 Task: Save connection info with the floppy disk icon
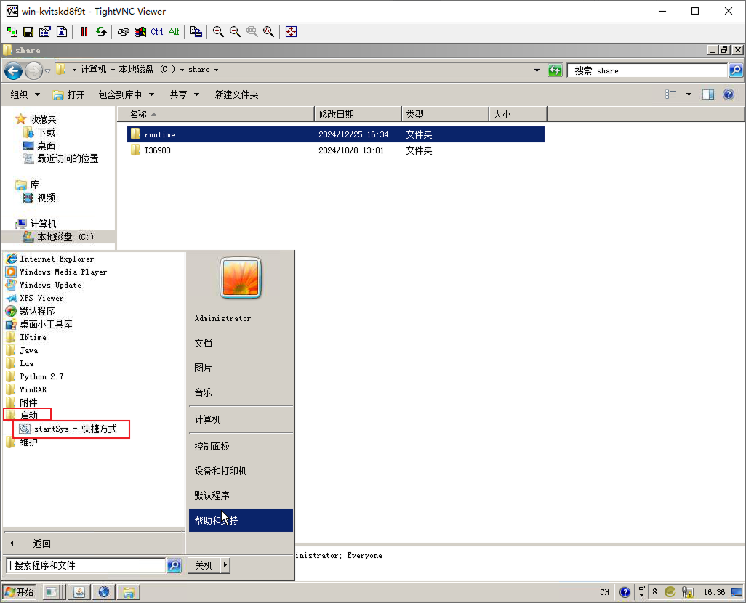[28, 32]
